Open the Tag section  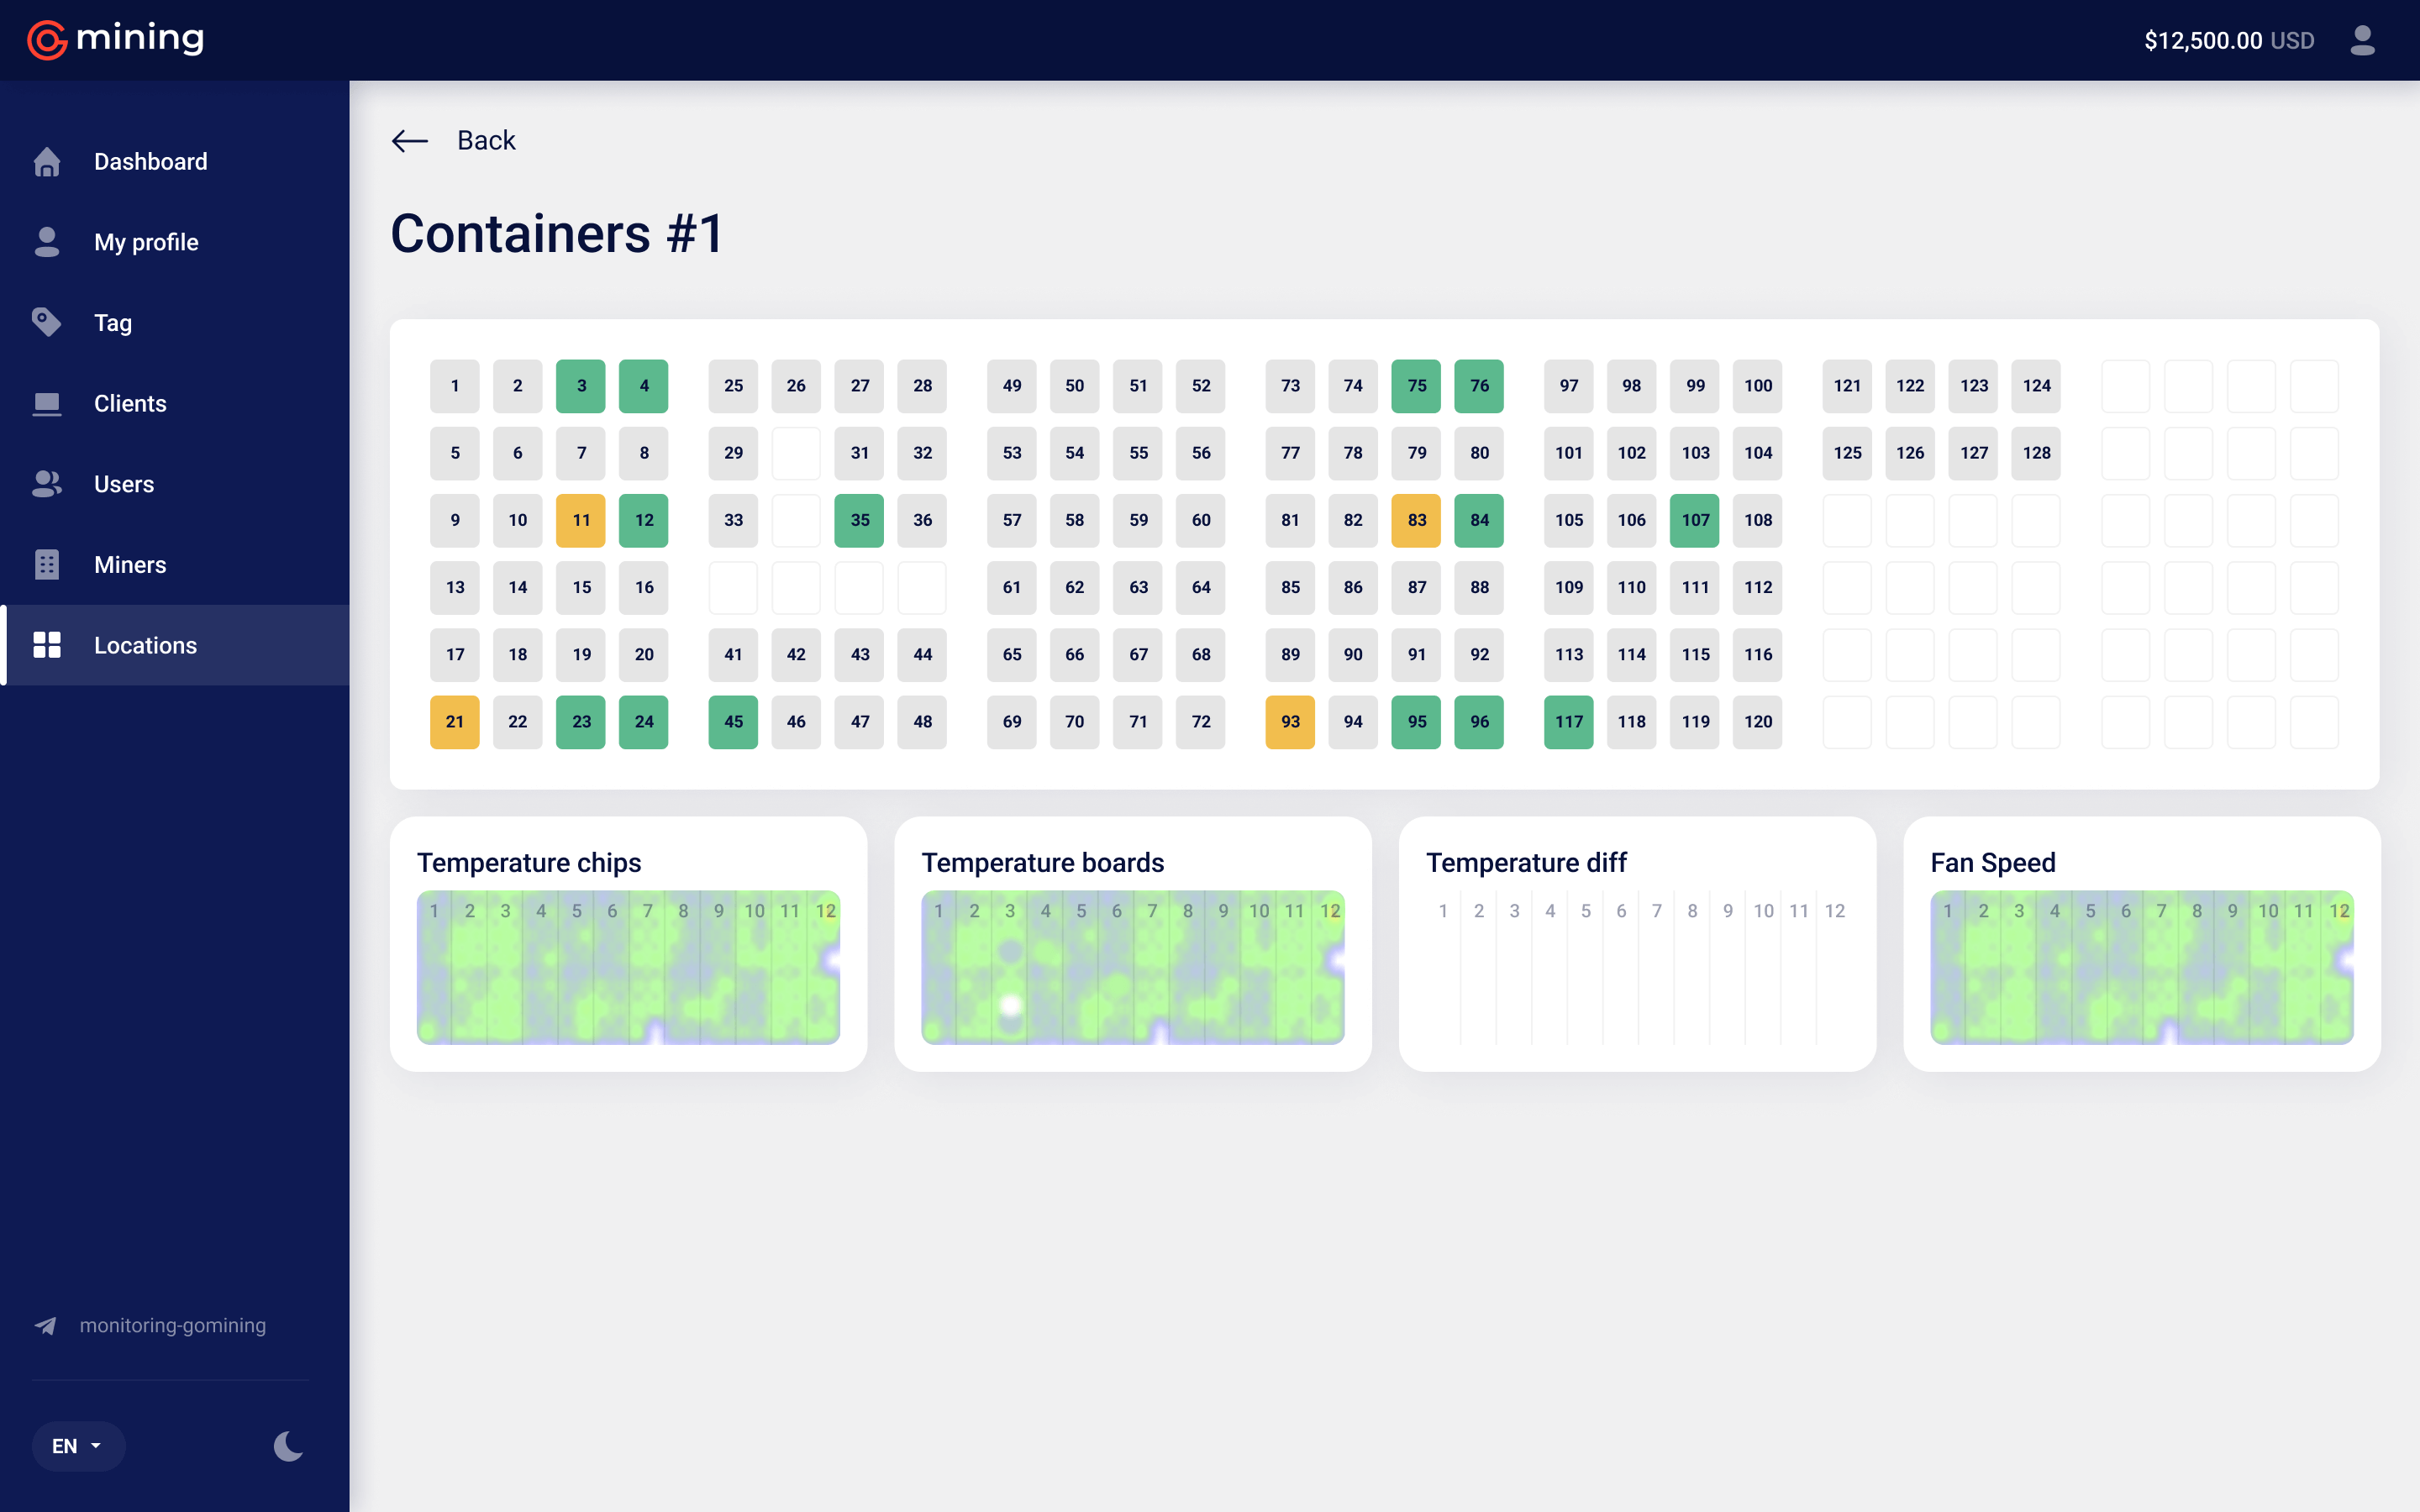pyautogui.click(x=175, y=322)
